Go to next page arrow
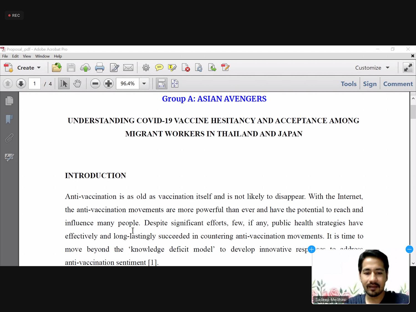 pyautogui.click(x=21, y=83)
